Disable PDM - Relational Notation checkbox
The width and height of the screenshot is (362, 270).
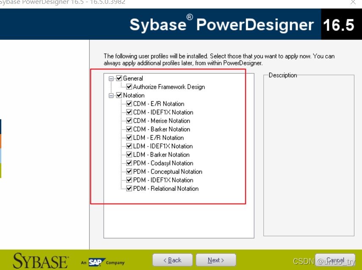(129, 188)
